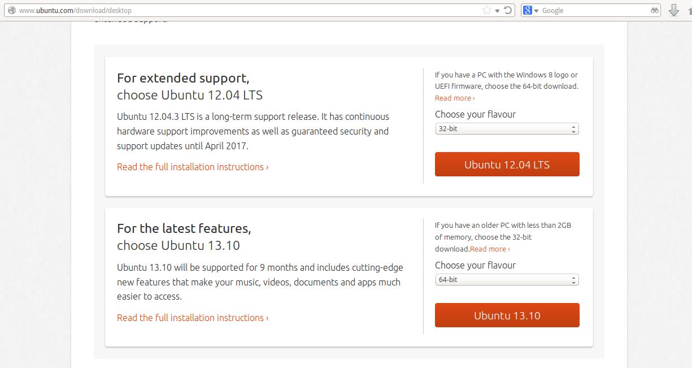
Task: Open the downloads arrow in the toolbar
Action: click(x=674, y=10)
